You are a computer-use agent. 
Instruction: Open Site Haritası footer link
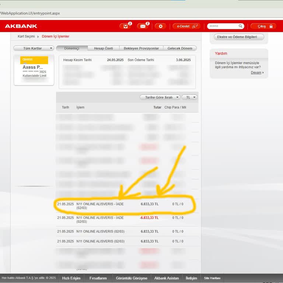tap(212, 278)
